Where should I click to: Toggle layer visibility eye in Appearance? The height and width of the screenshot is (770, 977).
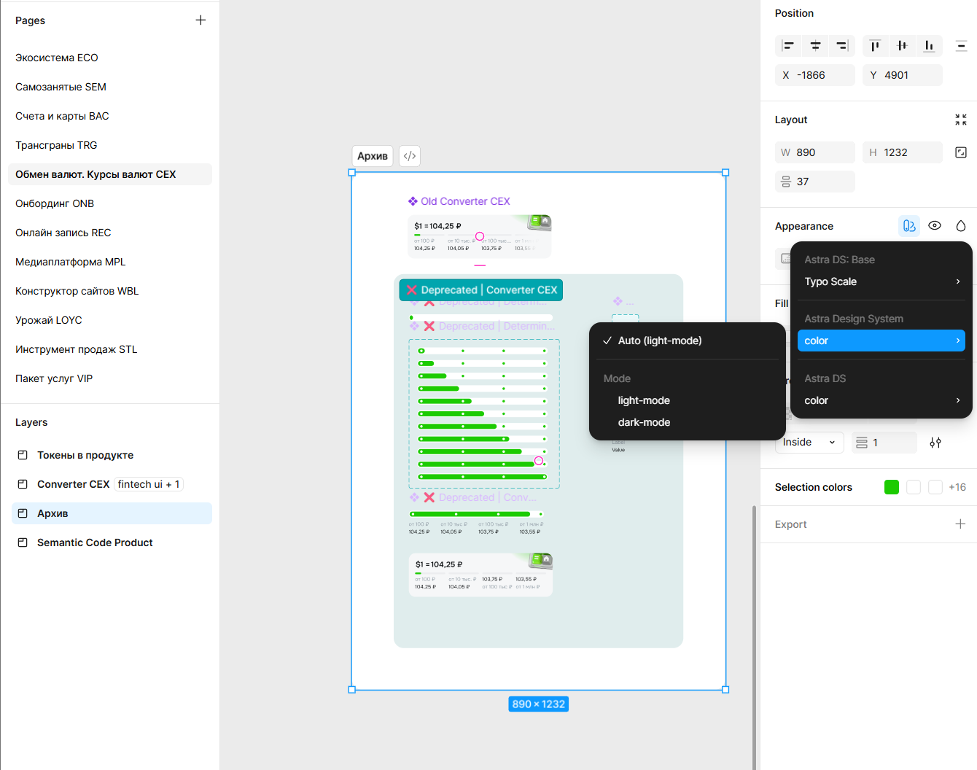pyautogui.click(x=935, y=226)
